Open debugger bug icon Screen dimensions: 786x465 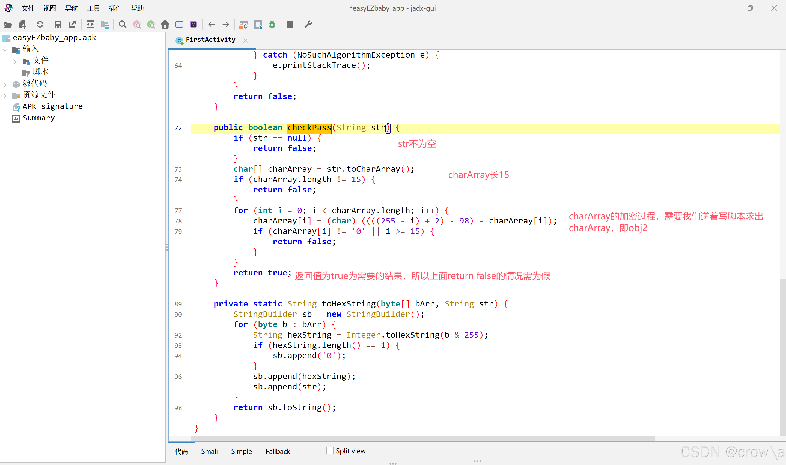coord(272,25)
